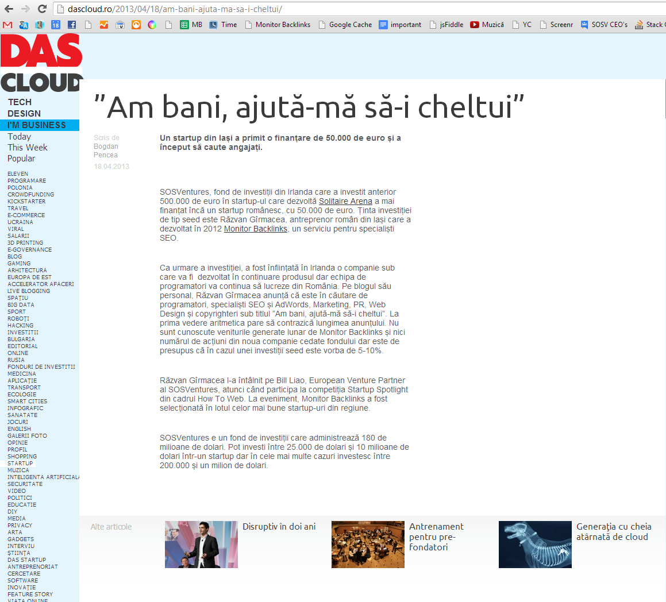Image resolution: width=666 pixels, height=602 pixels.
Task: Follow the Monitor Backlinks article link
Action: click(x=256, y=229)
